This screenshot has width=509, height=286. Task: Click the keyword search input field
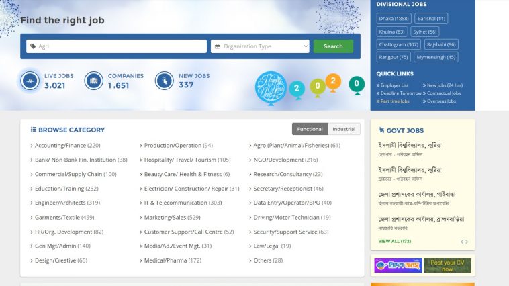pyautogui.click(x=116, y=46)
